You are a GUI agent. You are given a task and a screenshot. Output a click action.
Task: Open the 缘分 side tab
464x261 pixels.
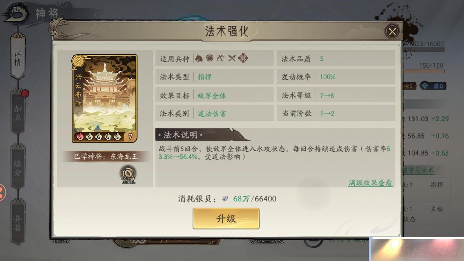(x=18, y=168)
